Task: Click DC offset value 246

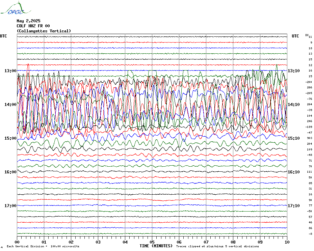Action: [310, 121]
